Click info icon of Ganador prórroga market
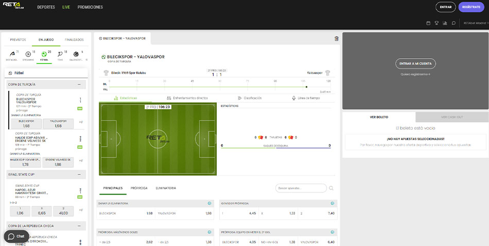Image resolution: width=489 pixels, height=246 pixels. click(x=332, y=203)
